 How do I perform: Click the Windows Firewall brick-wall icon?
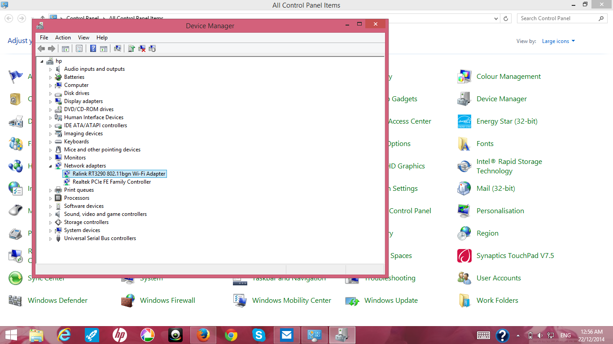[127, 301]
